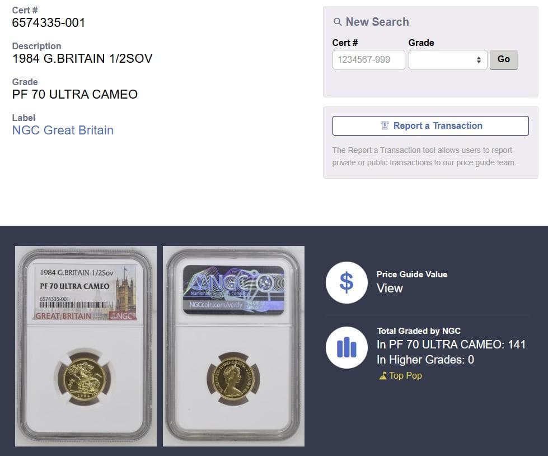Click the bar chart population icon
Screen dimensions: 548x456
click(346, 347)
